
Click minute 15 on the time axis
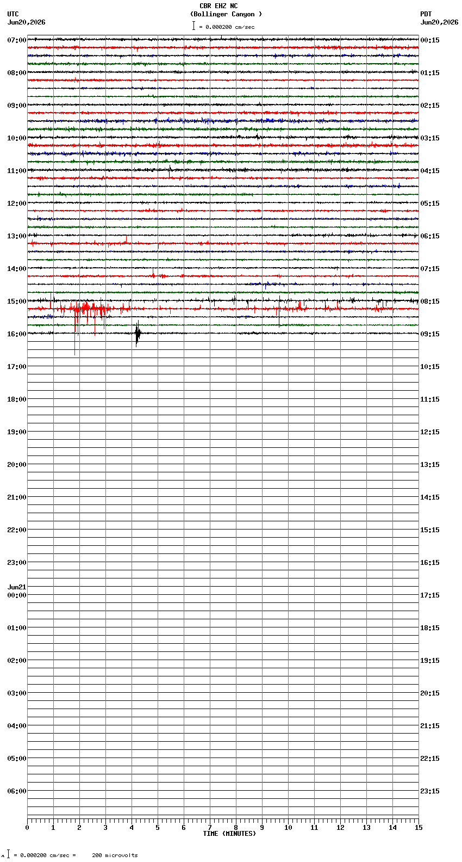(x=419, y=828)
